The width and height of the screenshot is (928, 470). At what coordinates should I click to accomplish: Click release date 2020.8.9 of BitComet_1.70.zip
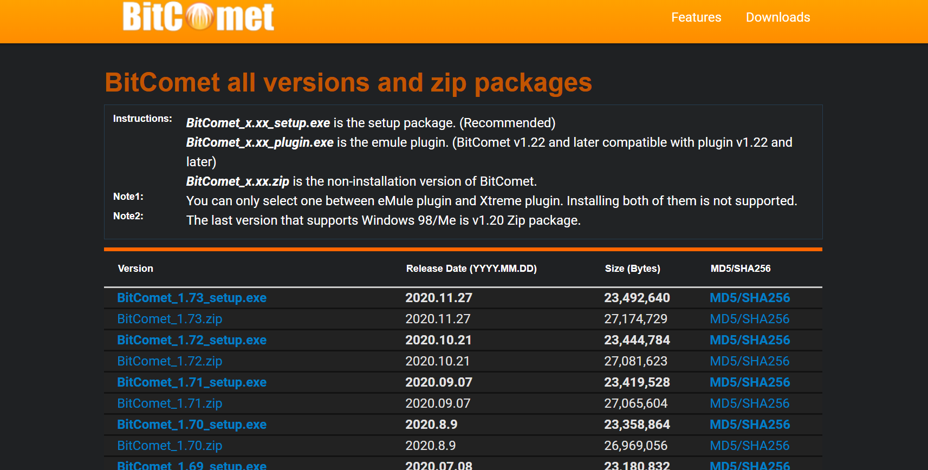(431, 446)
